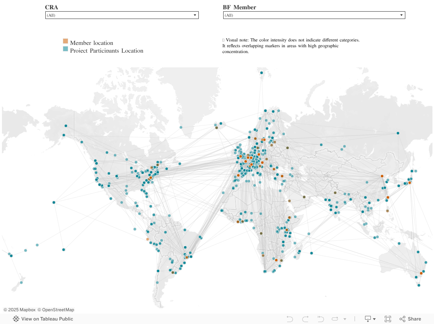Click the revert view icon

tap(320, 319)
